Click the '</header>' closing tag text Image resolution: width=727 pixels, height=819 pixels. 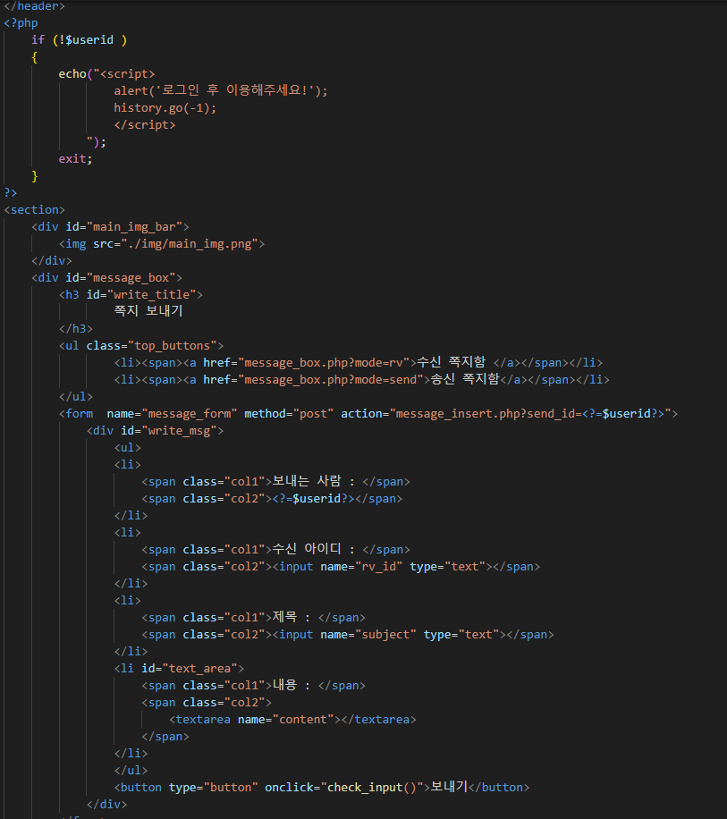[x=34, y=6]
